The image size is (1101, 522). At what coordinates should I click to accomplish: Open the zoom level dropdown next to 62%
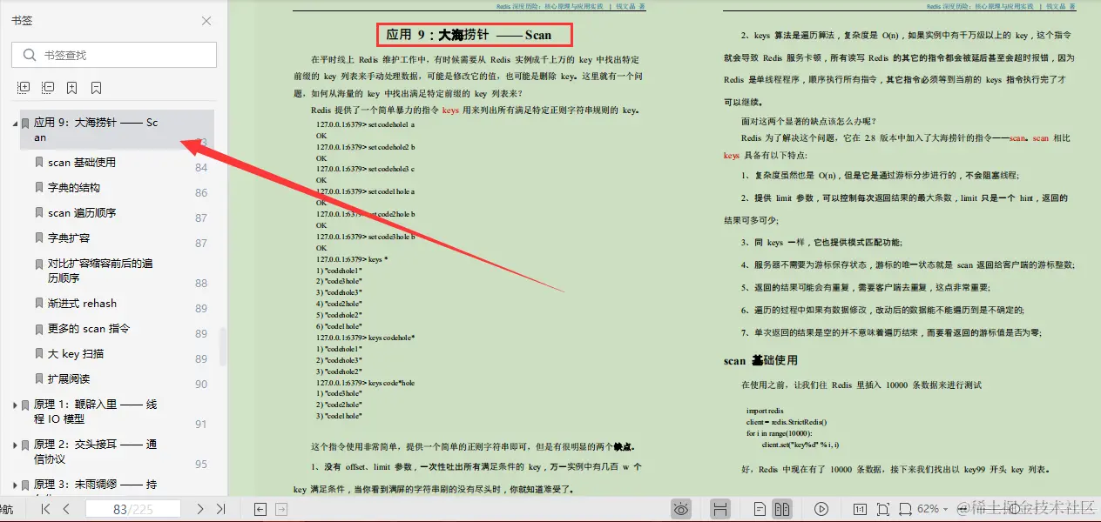pos(945,509)
